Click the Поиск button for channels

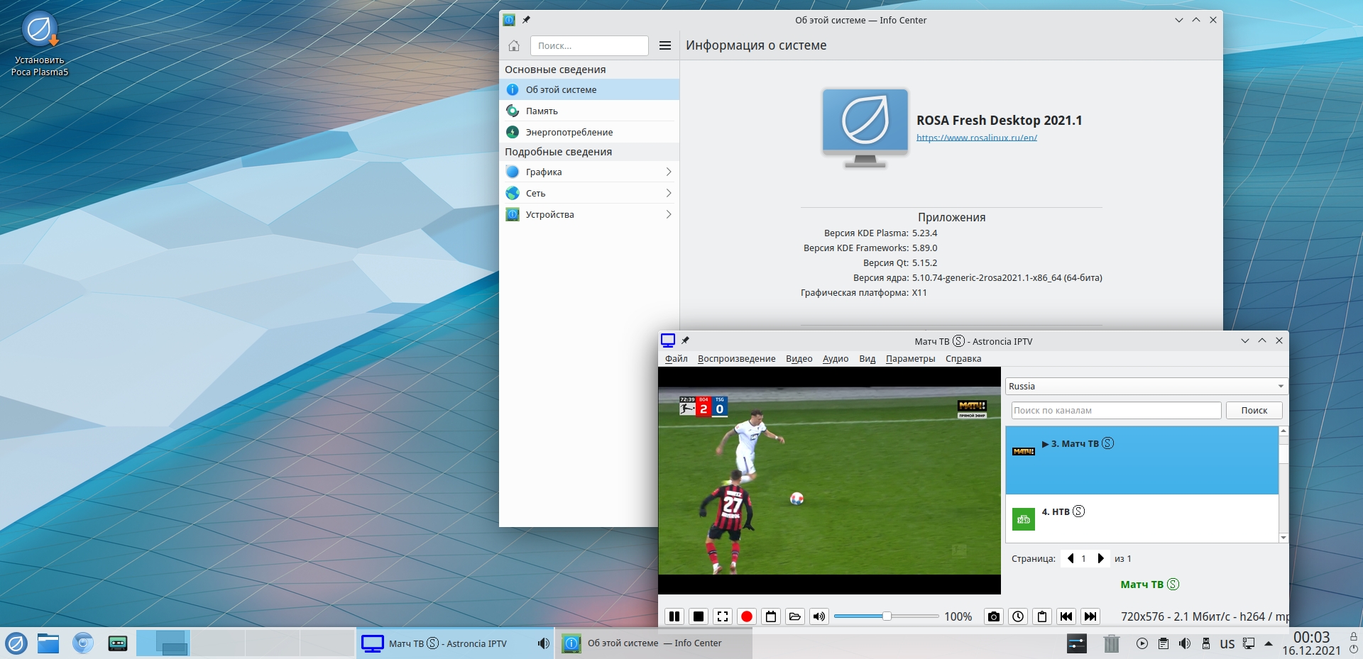[x=1254, y=411]
